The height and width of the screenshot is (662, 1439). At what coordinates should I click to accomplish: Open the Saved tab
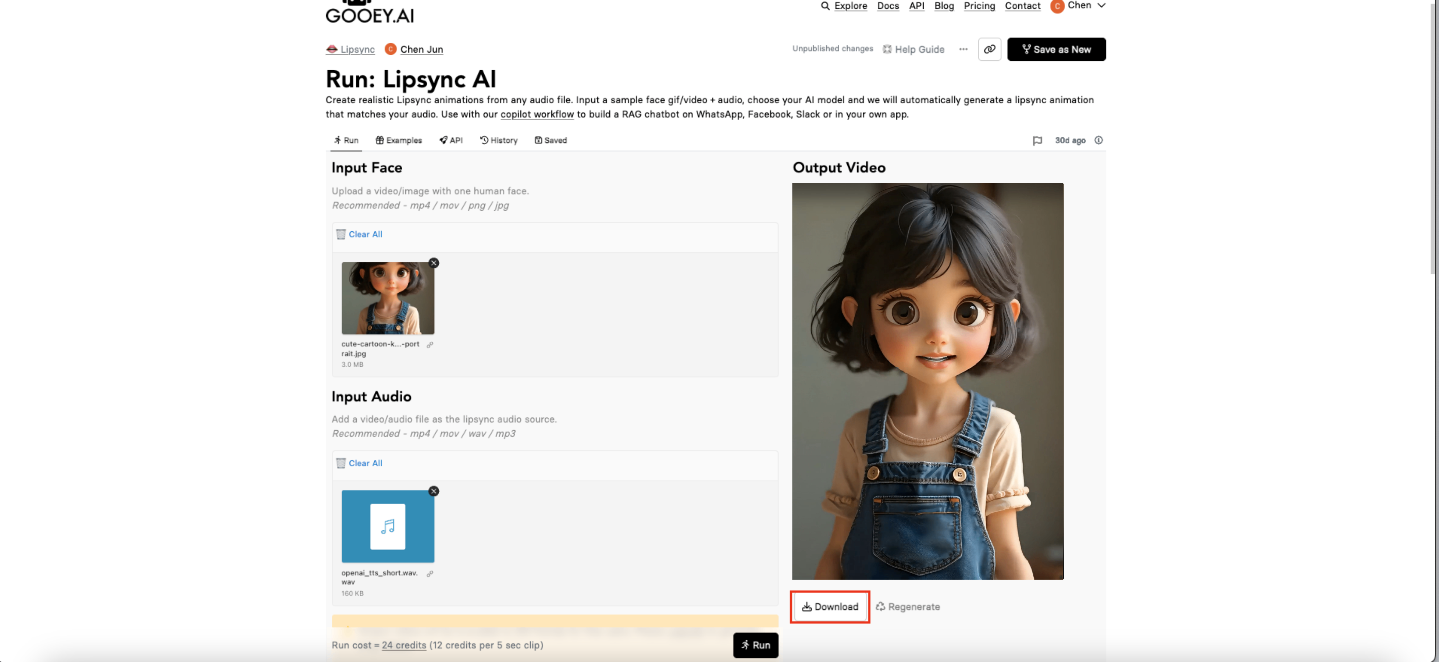pyautogui.click(x=550, y=140)
